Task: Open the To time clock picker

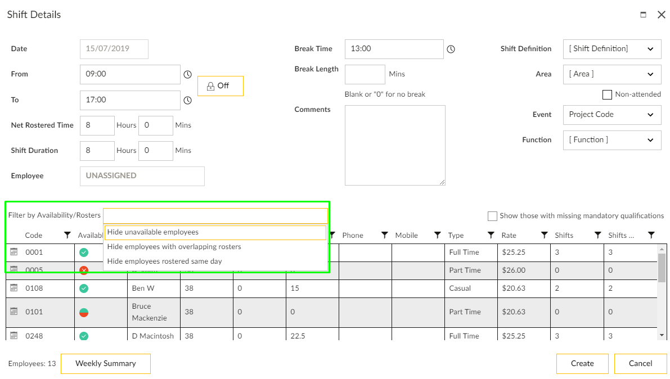Action: [188, 100]
